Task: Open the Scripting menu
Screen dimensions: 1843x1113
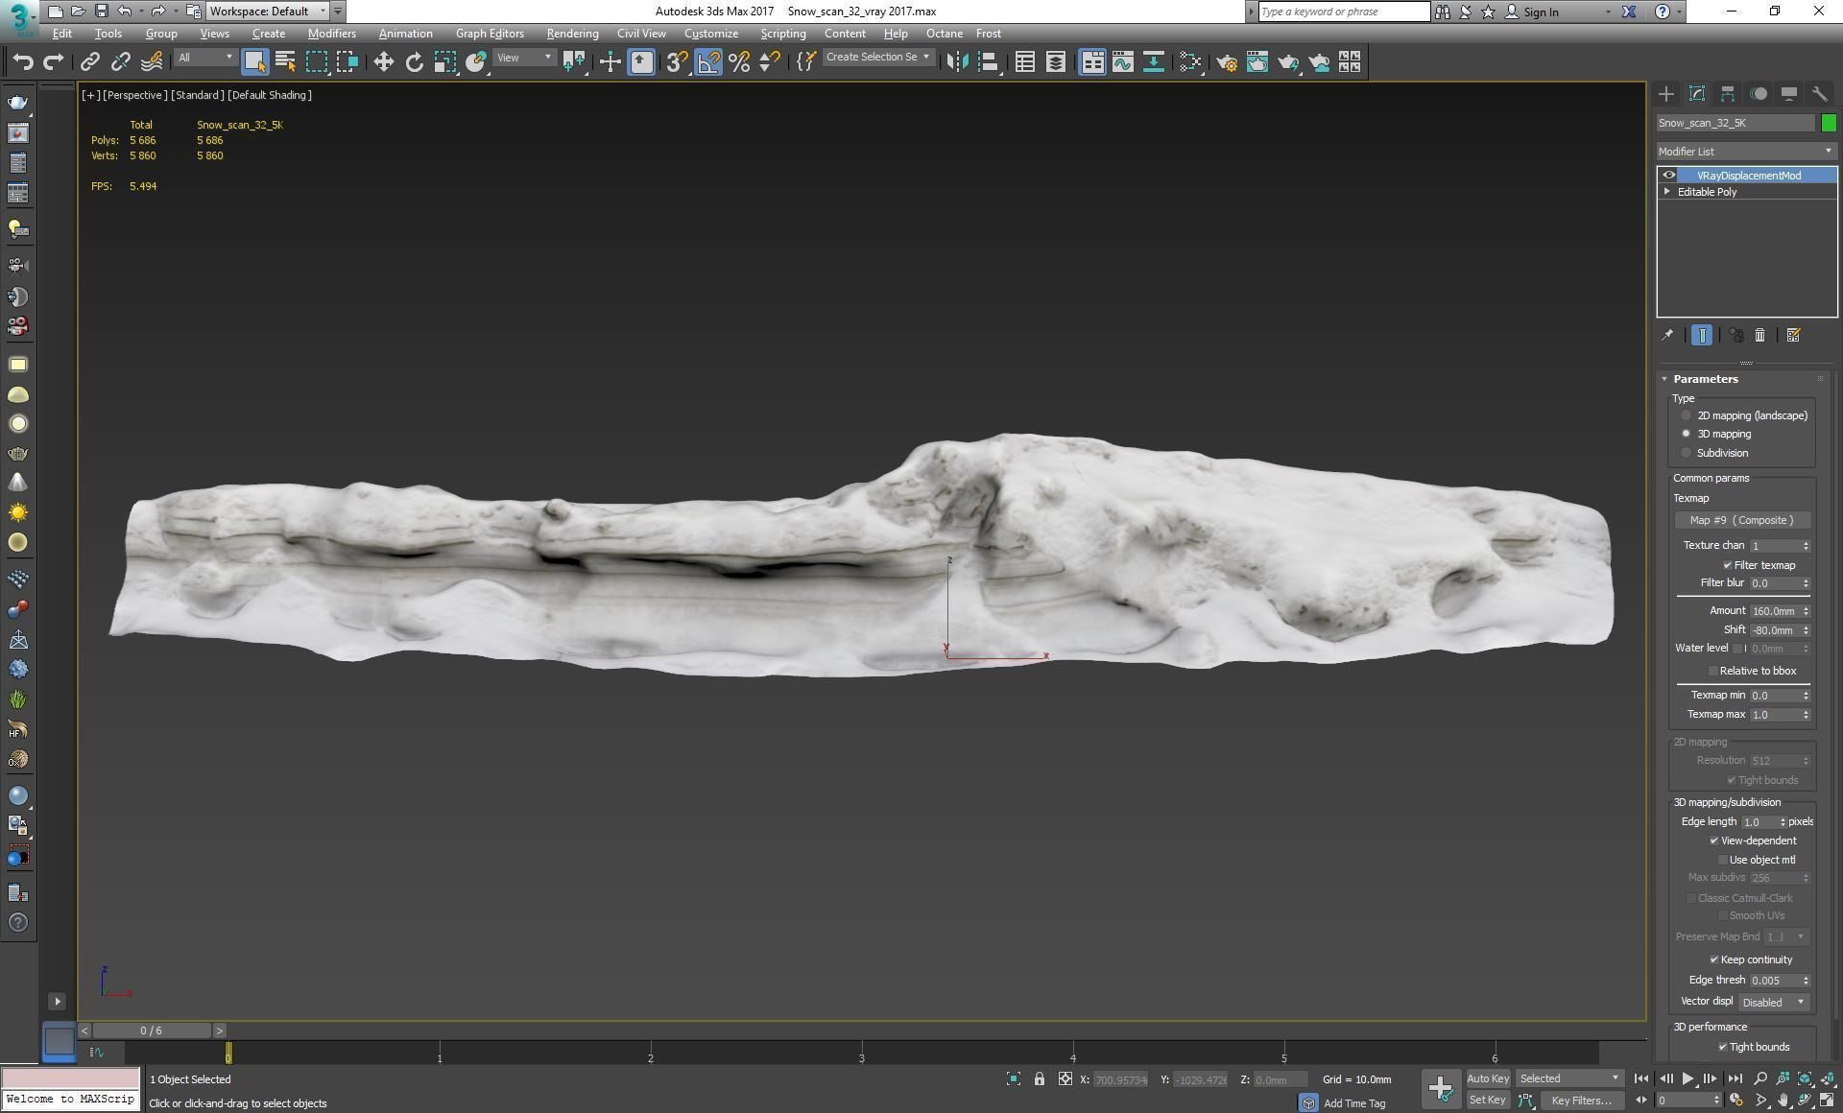Action: [x=783, y=34]
